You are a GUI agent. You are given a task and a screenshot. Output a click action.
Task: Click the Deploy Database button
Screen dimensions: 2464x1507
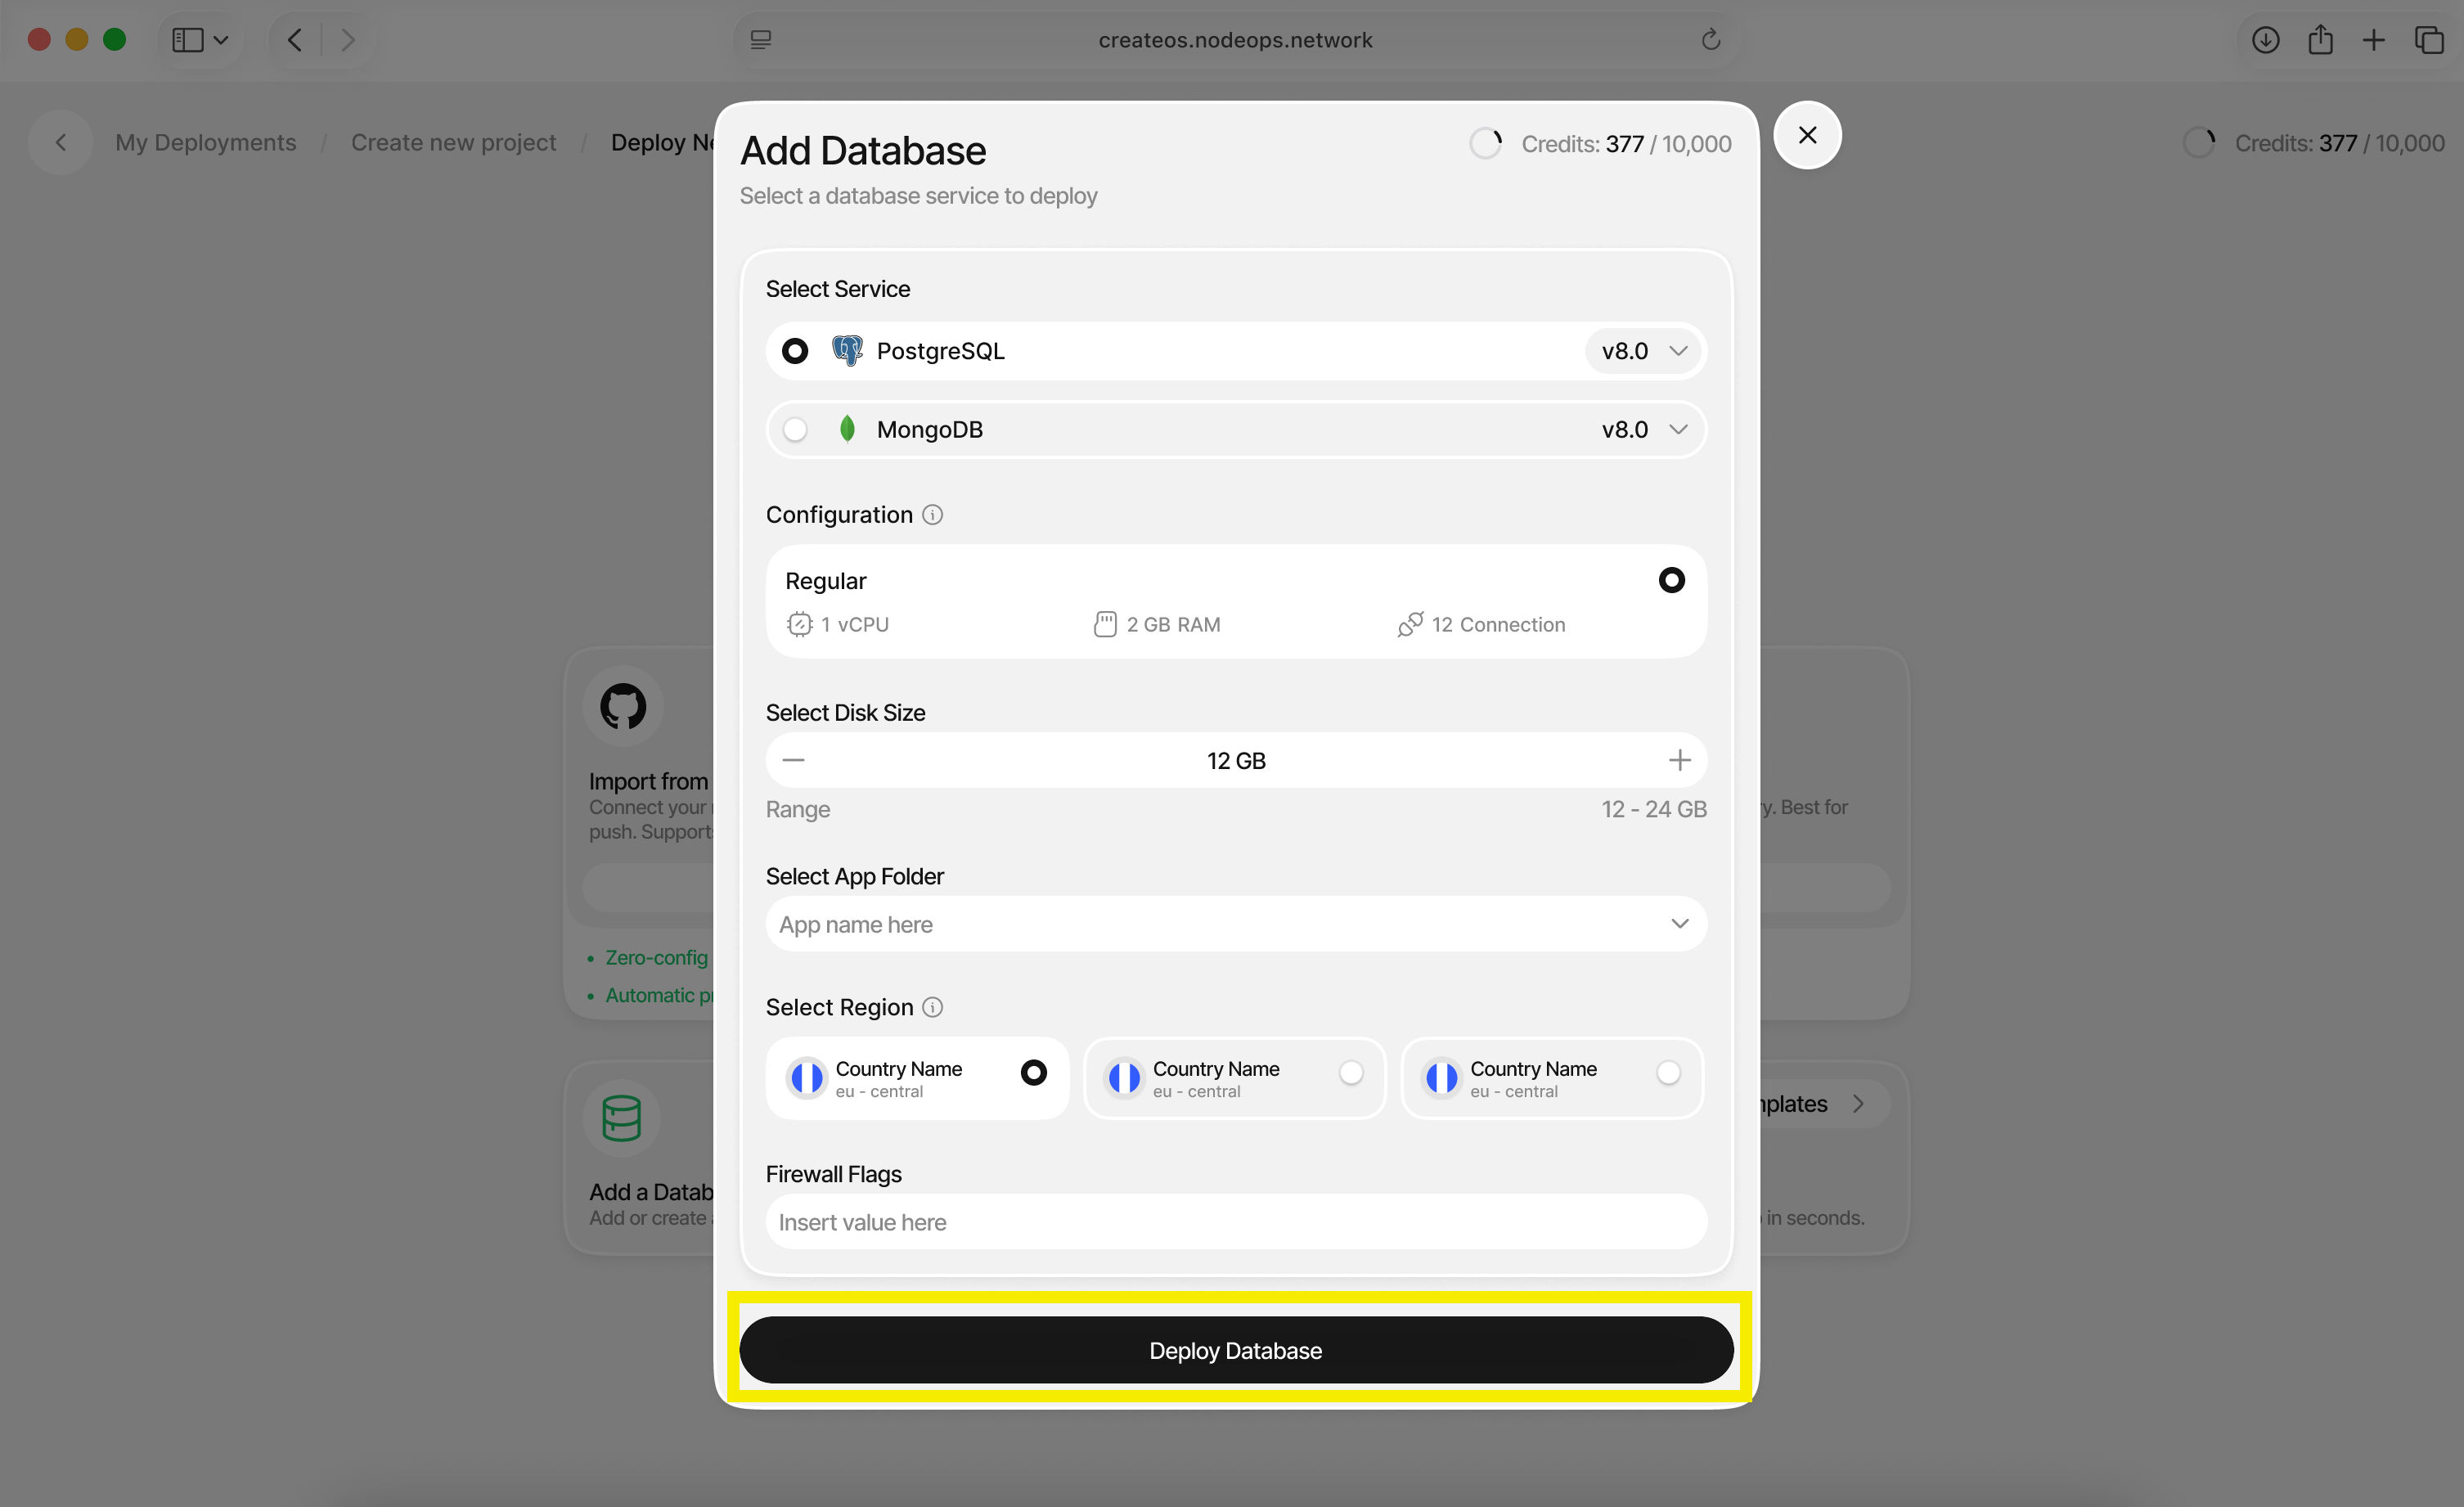click(x=1236, y=1351)
